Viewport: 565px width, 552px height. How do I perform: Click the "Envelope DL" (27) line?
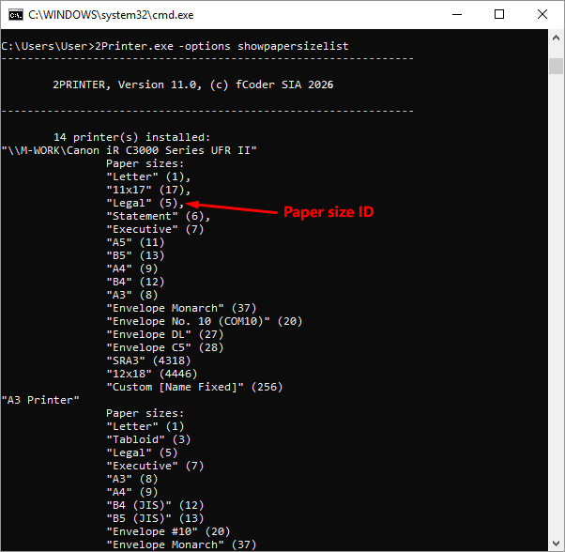165,335
